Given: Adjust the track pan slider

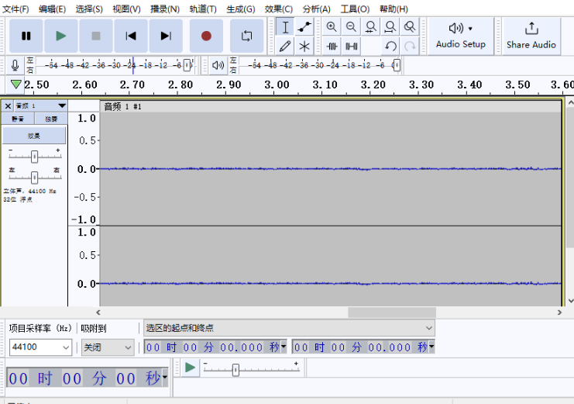Looking at the screenshot, I should [34, 178].
